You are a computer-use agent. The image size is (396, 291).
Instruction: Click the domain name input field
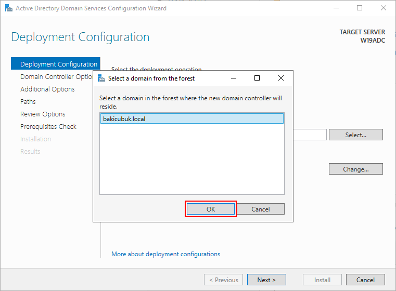point(310,135)
